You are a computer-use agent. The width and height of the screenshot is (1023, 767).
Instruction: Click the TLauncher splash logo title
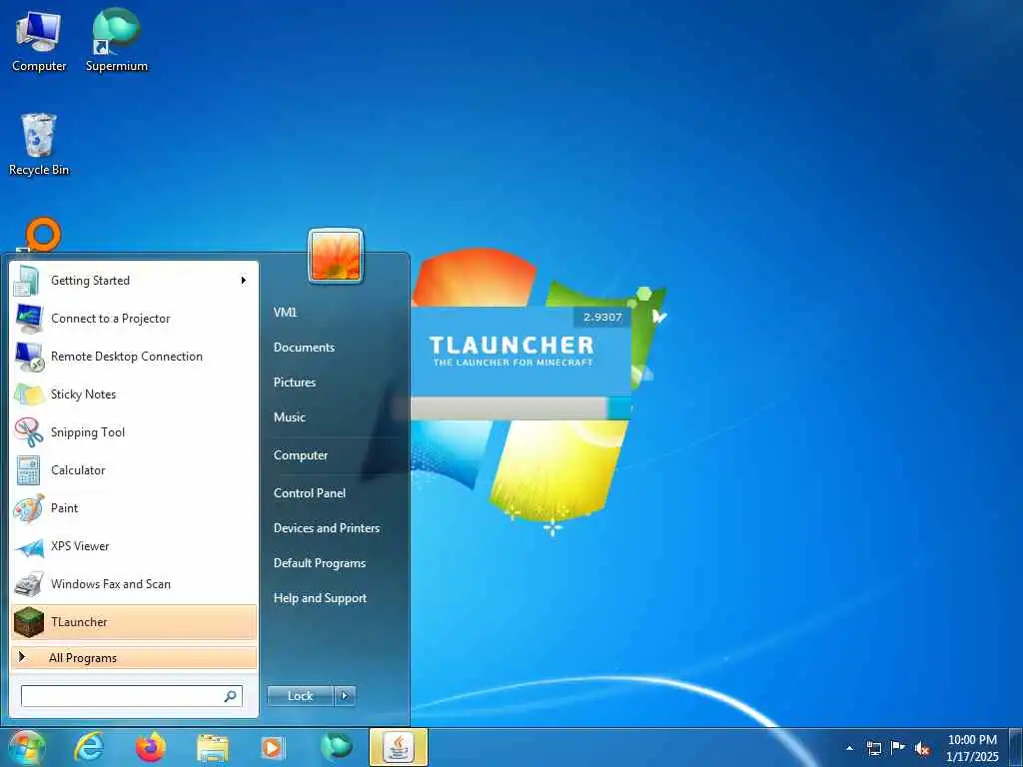coord(512,345)
